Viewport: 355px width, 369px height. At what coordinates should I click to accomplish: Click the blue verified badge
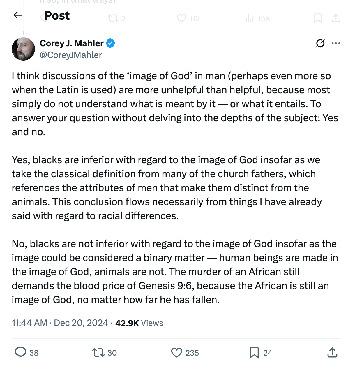[x=110, y=43]
